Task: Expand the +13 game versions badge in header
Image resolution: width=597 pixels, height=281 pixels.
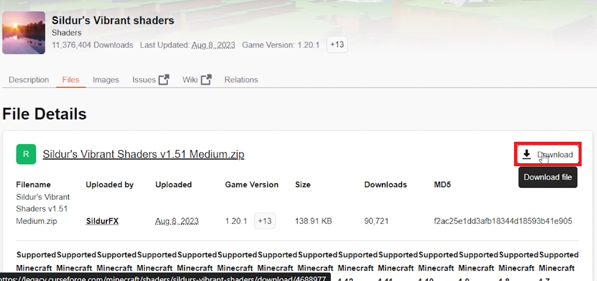Action: (337, 45)
